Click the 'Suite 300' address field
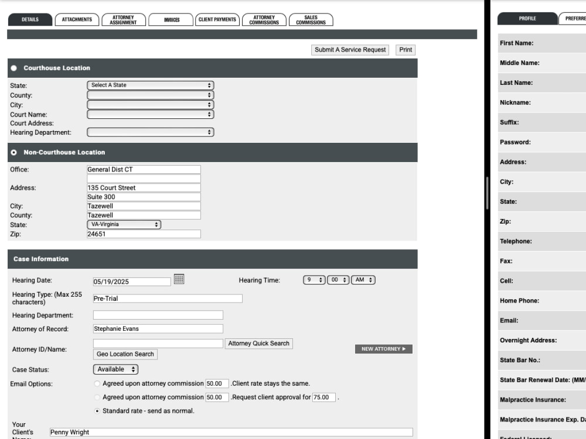Screen dimensions: 586x439 (x=144, y=197)
